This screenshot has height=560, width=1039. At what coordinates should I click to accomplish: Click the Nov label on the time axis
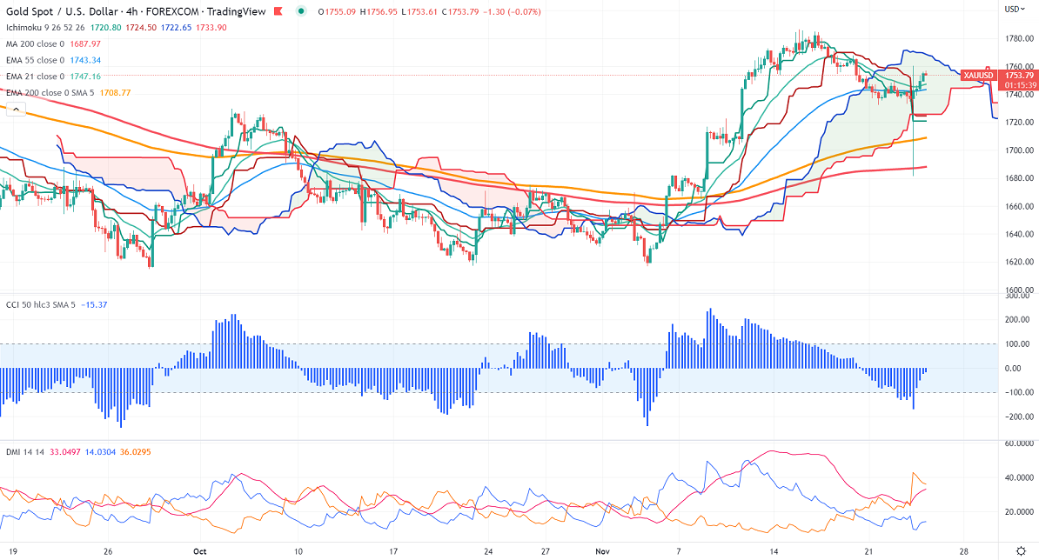pyautogui.click(x=602, y=550)
